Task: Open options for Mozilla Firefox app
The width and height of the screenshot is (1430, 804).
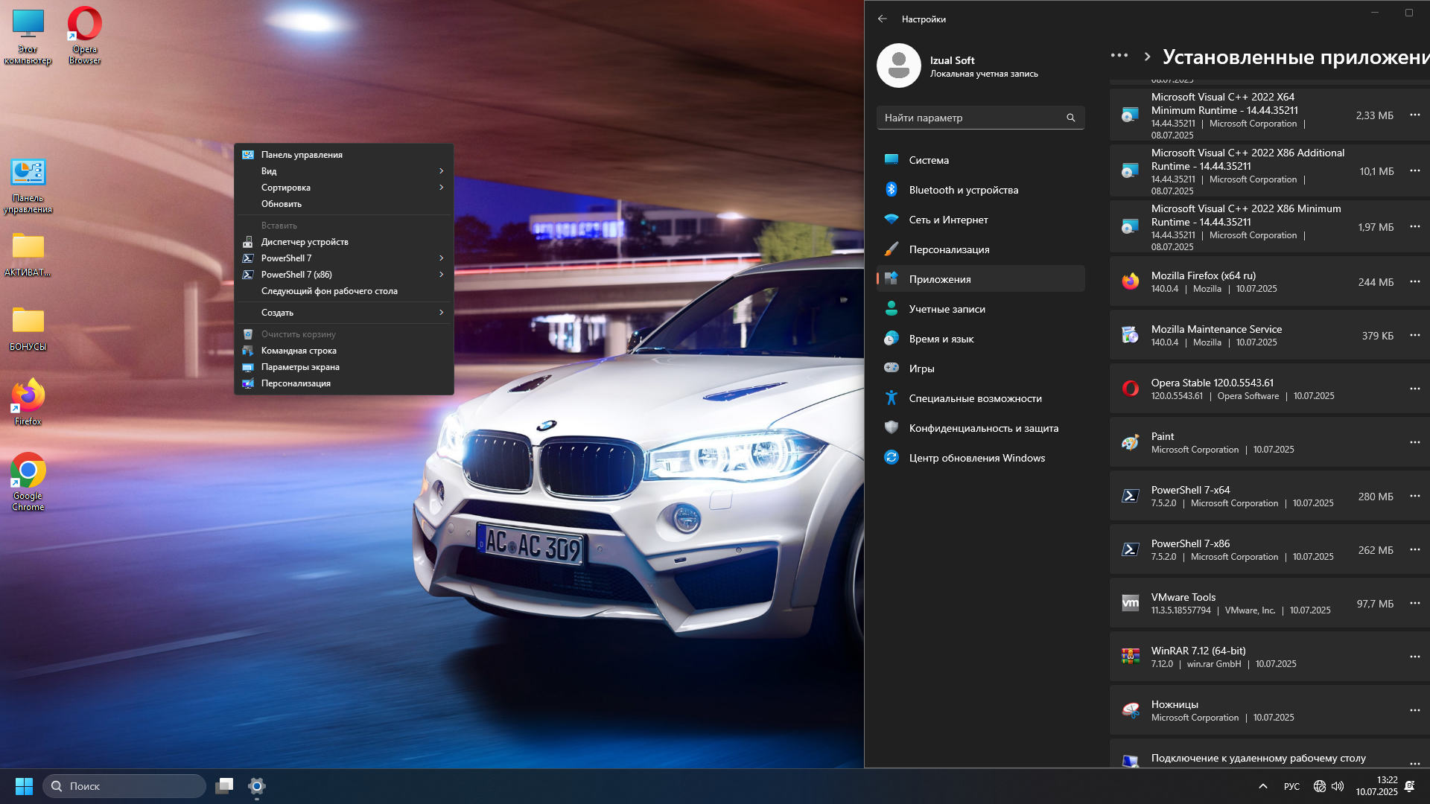Action: pyautogui.click(x=1414, y=281)
